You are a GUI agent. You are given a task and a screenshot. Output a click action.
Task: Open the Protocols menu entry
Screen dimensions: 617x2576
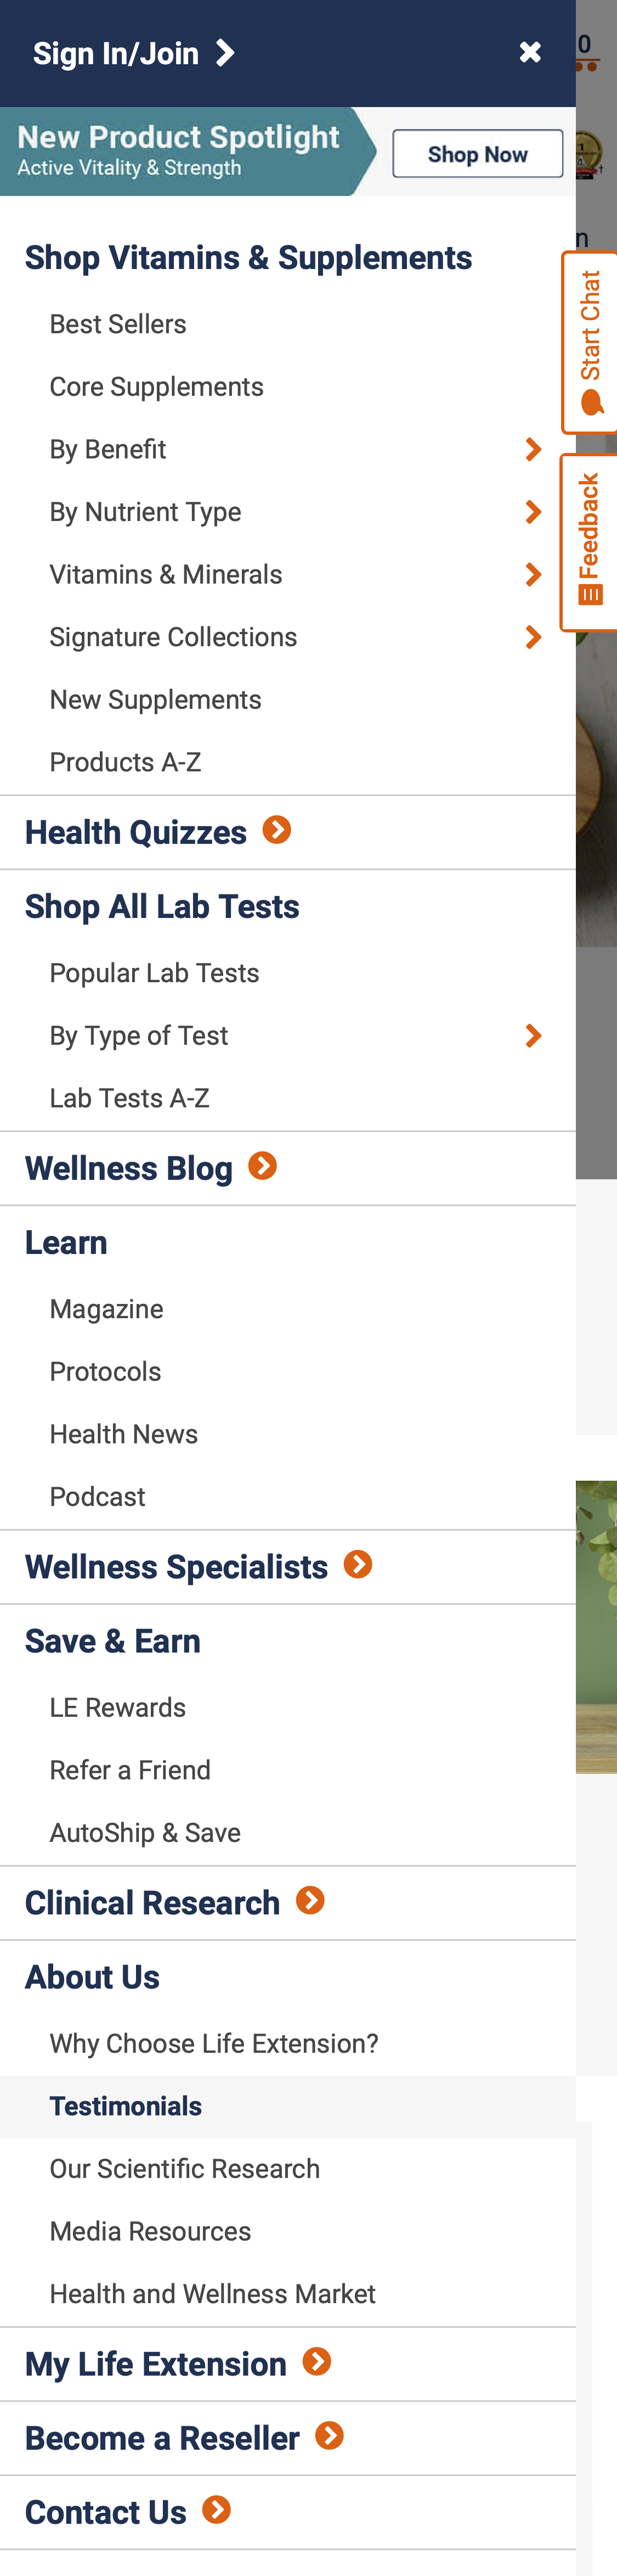106,1371
